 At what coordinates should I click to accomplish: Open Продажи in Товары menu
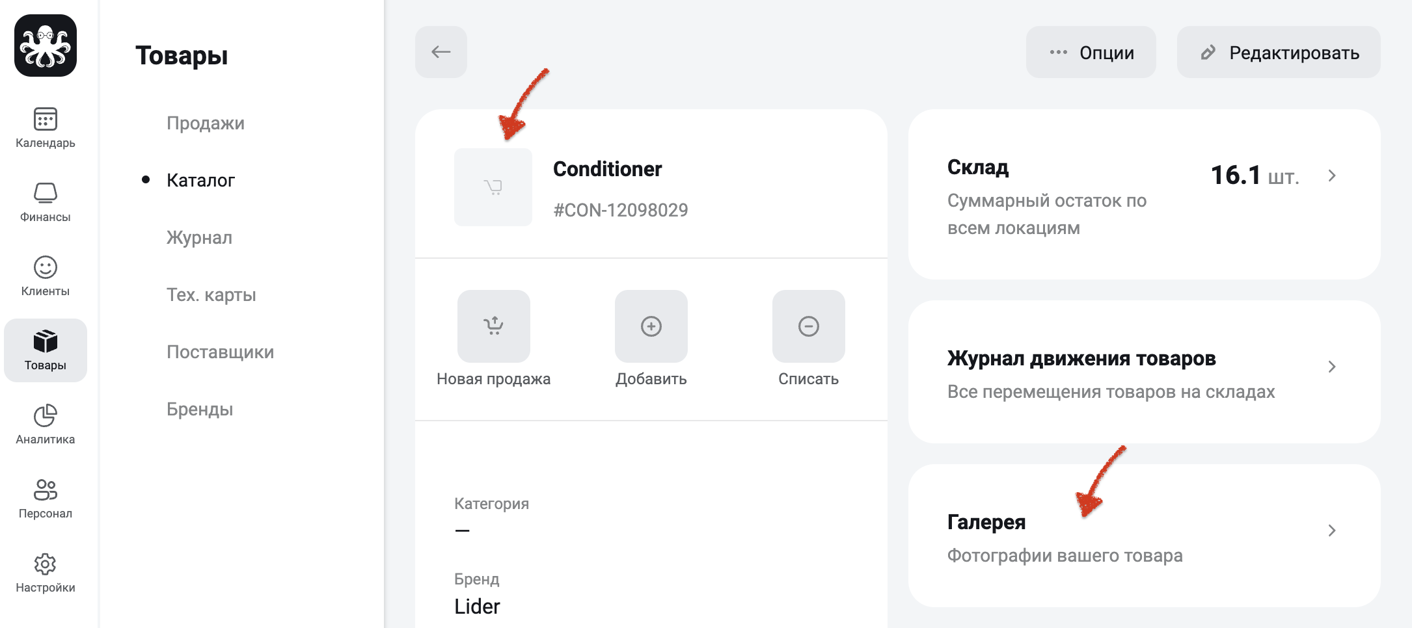tap(206, 123)
